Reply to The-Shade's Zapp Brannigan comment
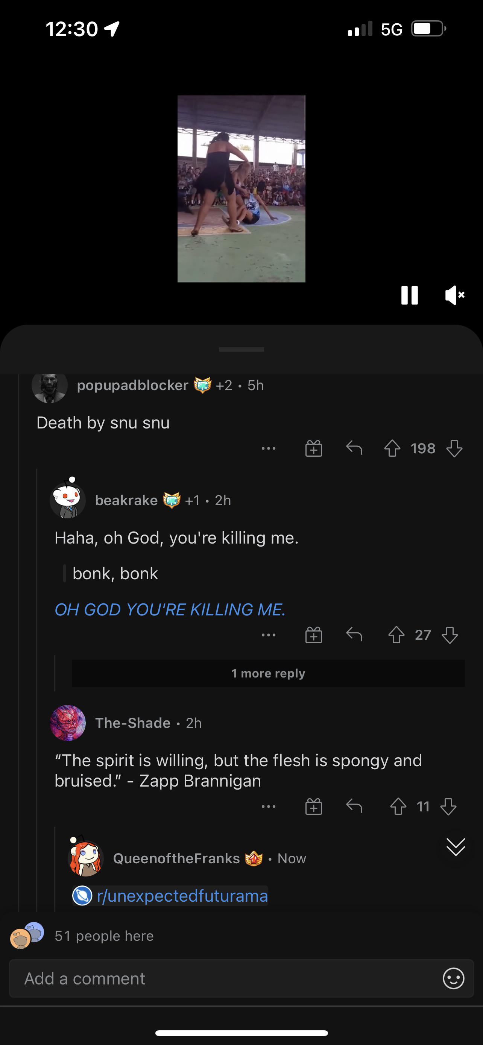The image size is (483, 1045). click(x=354, y=807)
